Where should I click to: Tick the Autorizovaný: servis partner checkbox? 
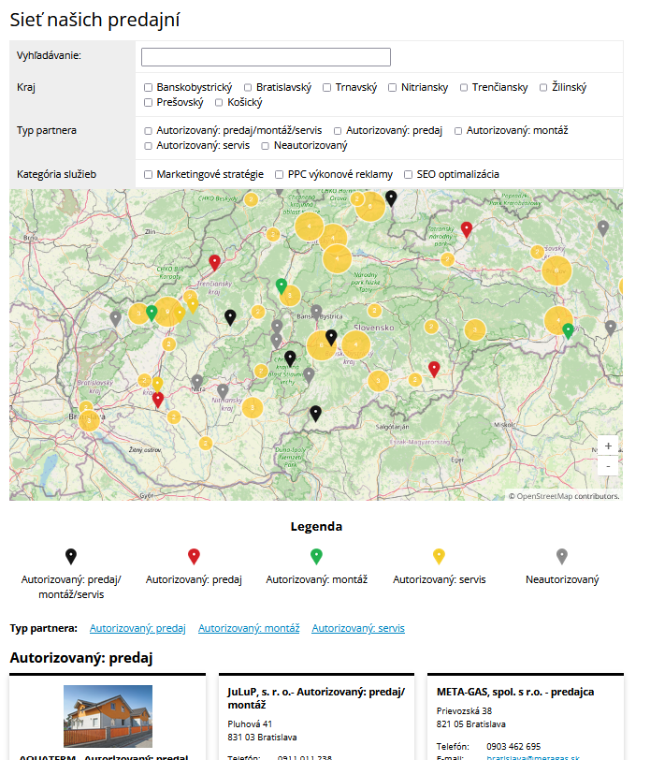(148, 146)
